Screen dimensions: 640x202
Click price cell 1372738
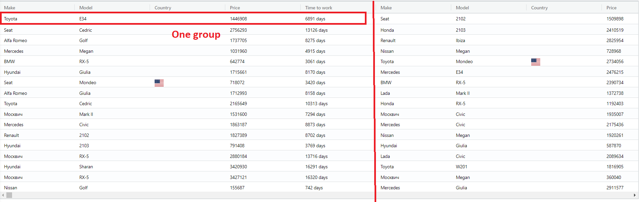coord(615,93)
